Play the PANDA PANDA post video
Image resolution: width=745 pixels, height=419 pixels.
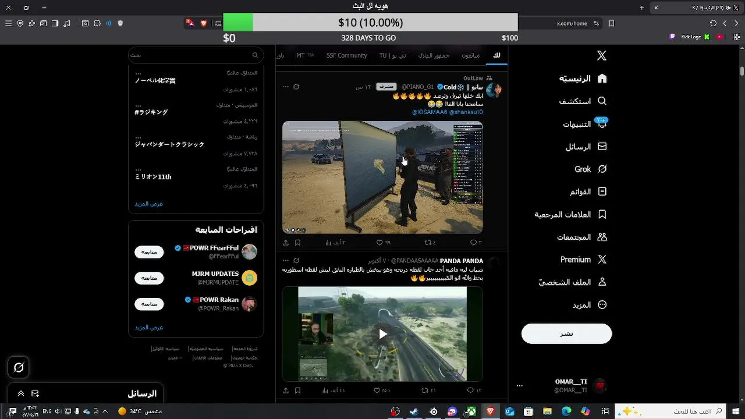point(382,334)
